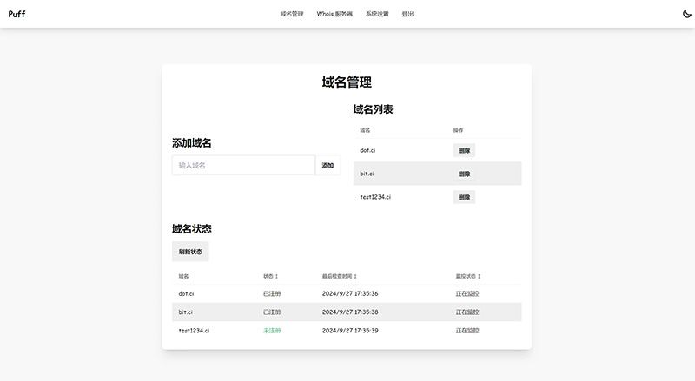Open the Whois 服务器 navigation item

point(334,14)
